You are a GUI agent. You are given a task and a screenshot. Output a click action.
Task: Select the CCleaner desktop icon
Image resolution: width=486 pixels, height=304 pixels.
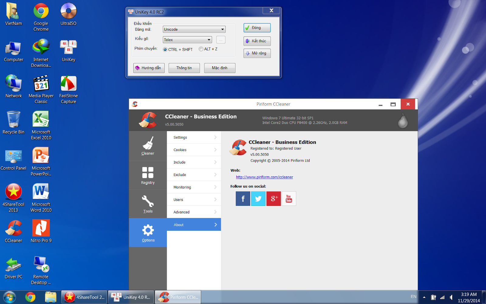pyautogui.click(x=13, y=231)
